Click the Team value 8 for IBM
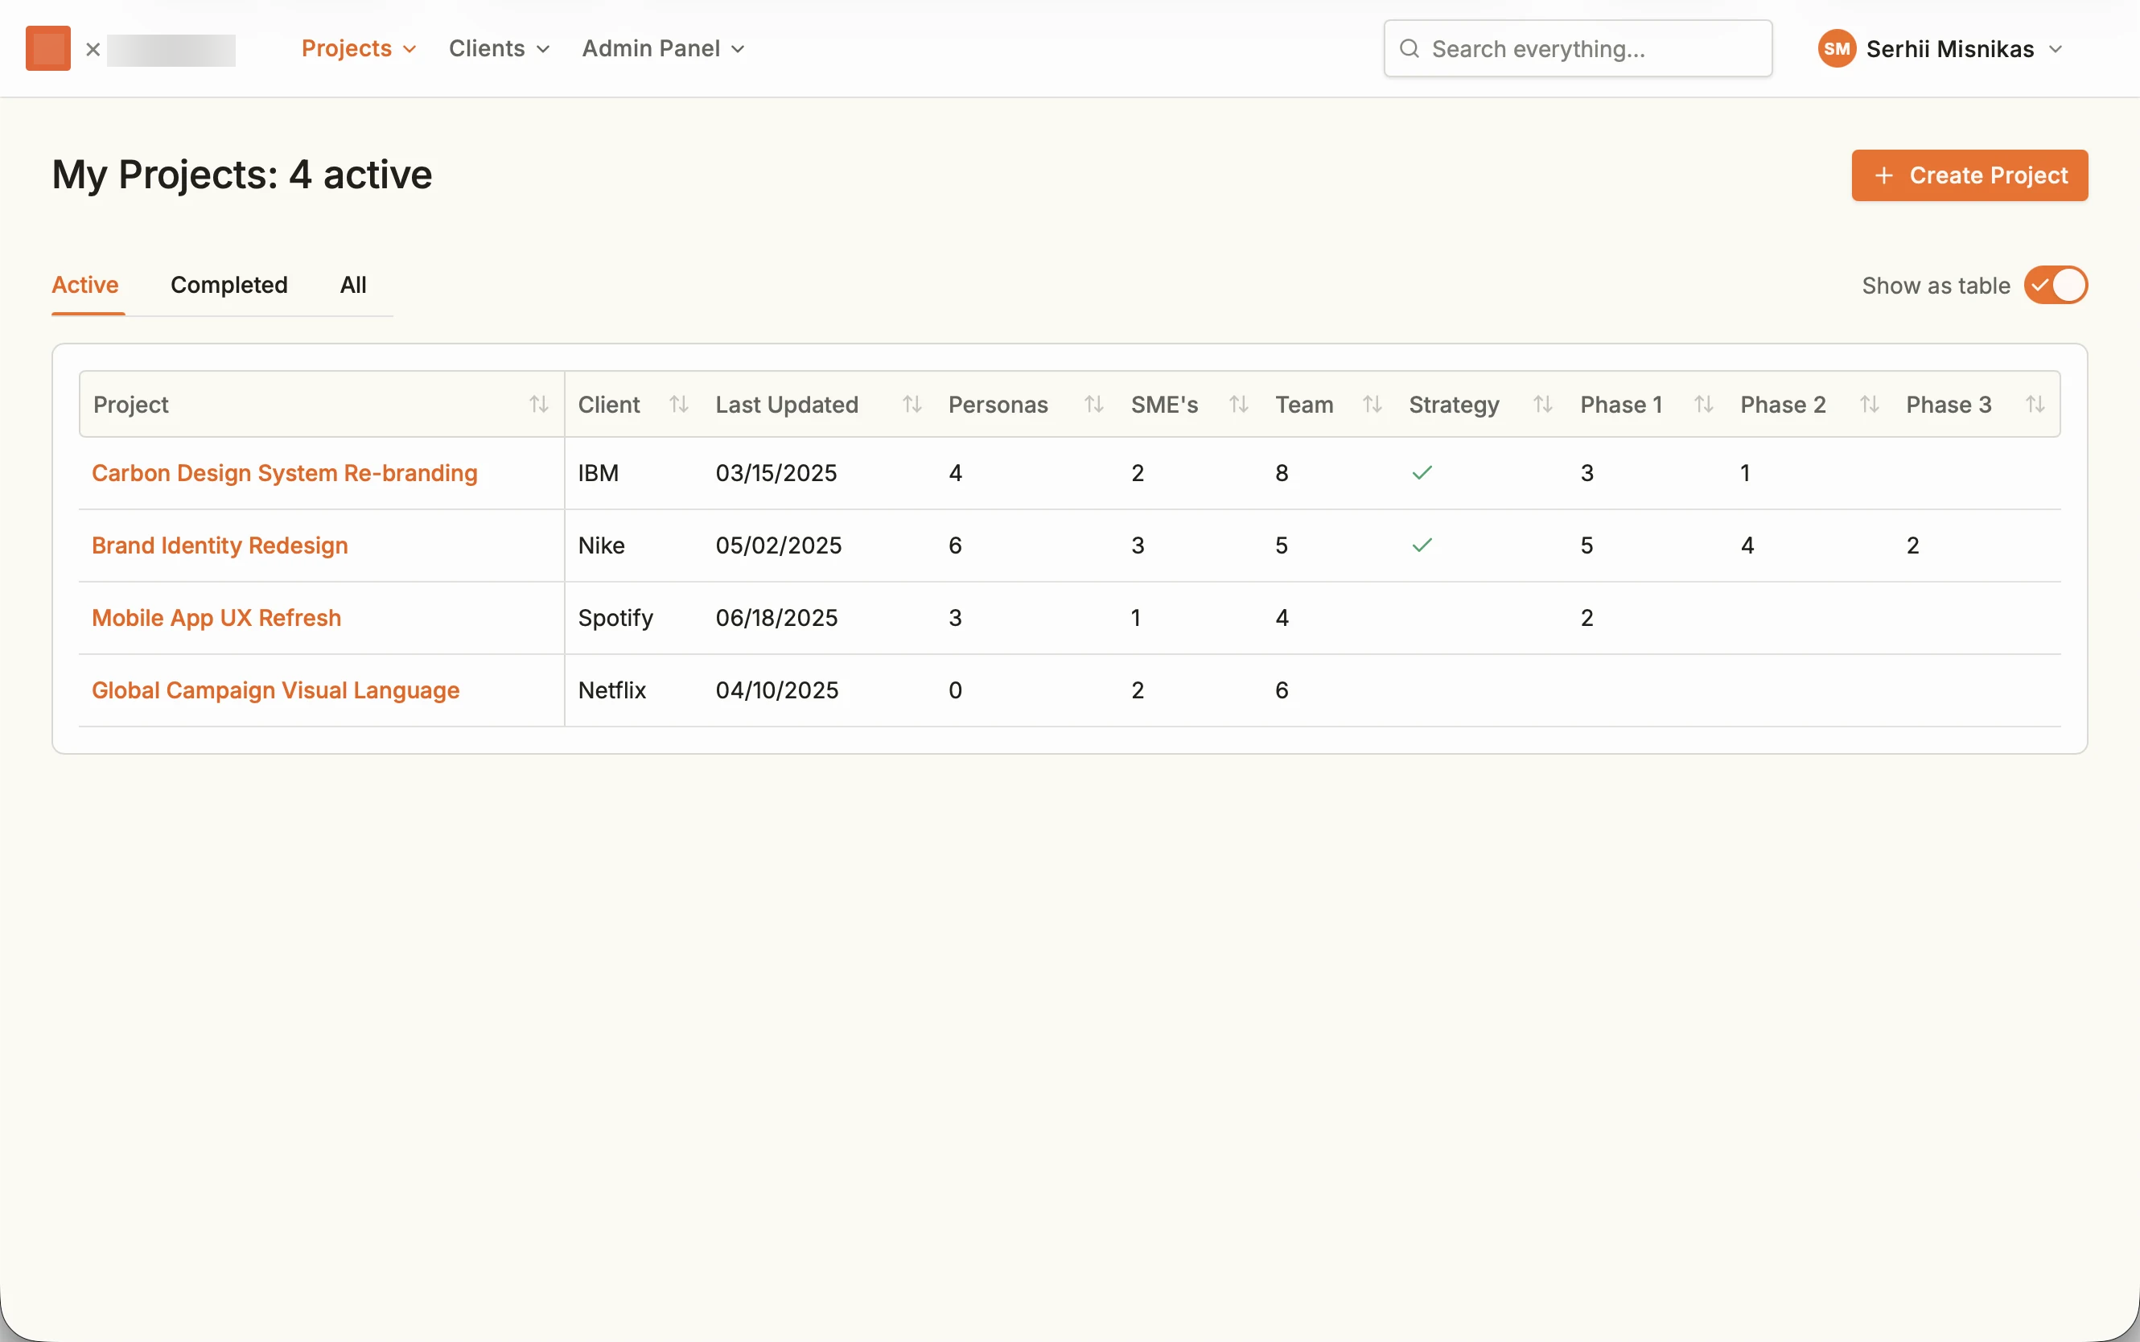 tap(1281, 473)
